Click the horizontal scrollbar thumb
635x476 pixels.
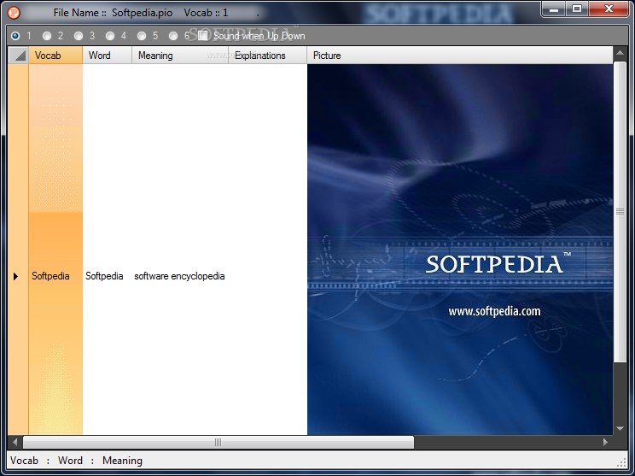pyautogui.click(x=218, y=442)
